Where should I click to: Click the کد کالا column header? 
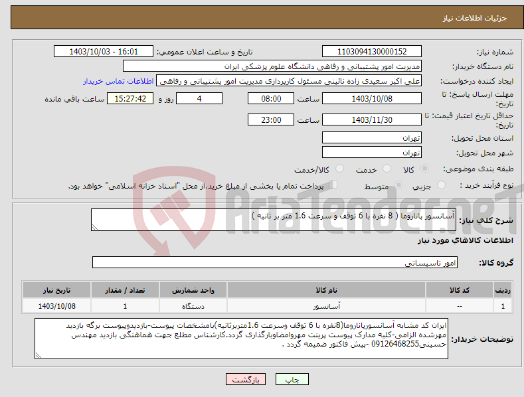point(460,290)
